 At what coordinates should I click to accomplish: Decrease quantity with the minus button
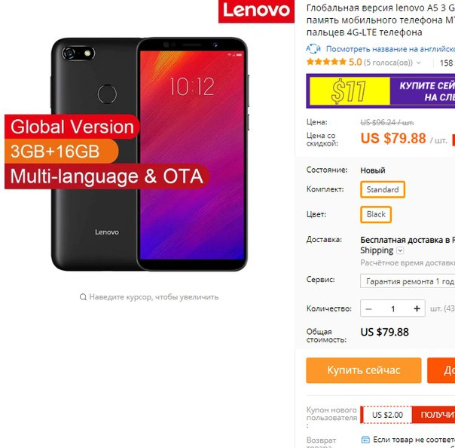[x=368, y=308]
